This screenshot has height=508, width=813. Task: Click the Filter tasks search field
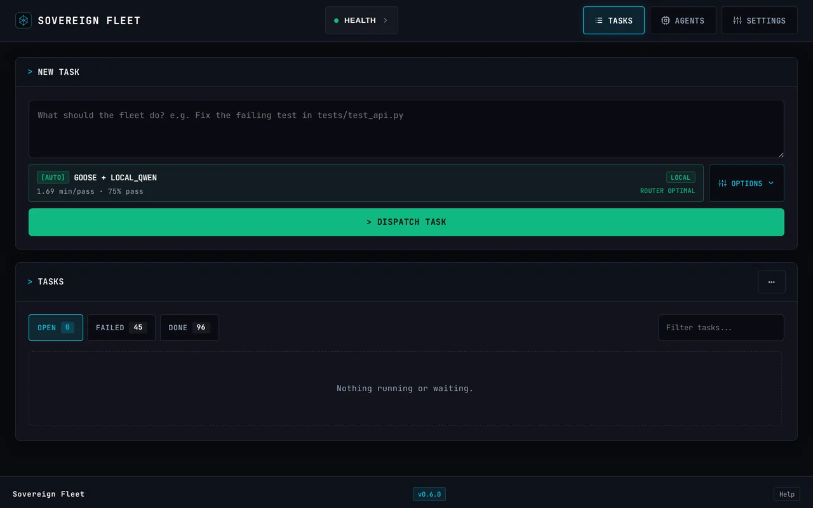721,328
